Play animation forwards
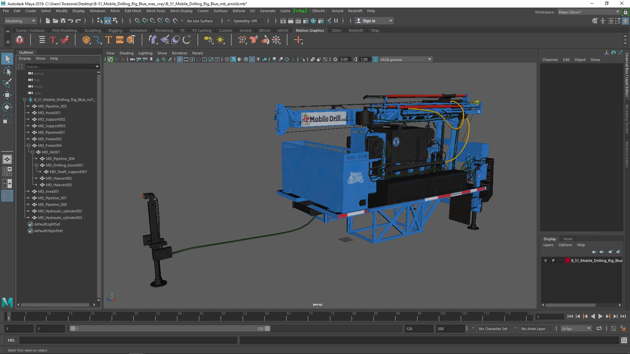Image resolution: width=630 pixels, height=354 pixels. click(600, 316)
